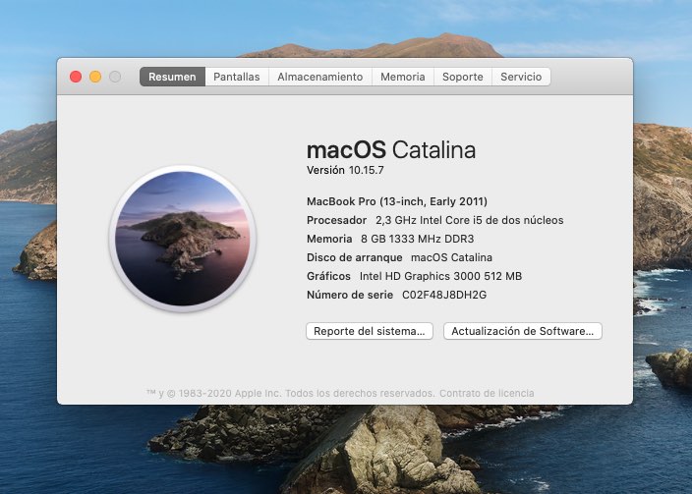This screenshot has height=494, width=692.
Task: Select the Almacenamiento tab
Action: pos(319,77)
